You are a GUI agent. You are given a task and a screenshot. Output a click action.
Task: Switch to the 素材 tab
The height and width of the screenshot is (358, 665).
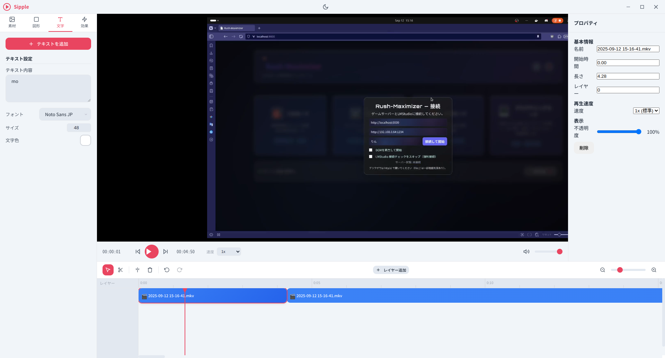[12, 22]
